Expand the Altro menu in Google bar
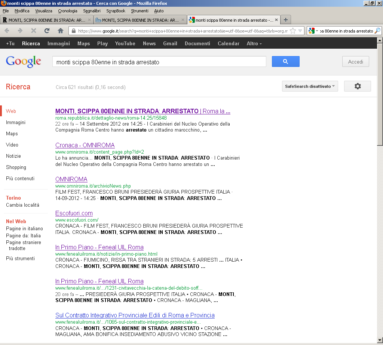The width and height of the screenshot is (383, 345). (254, 43)
